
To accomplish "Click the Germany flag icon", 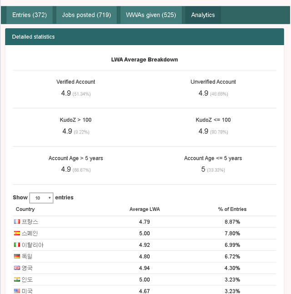I will pos(17,256).
